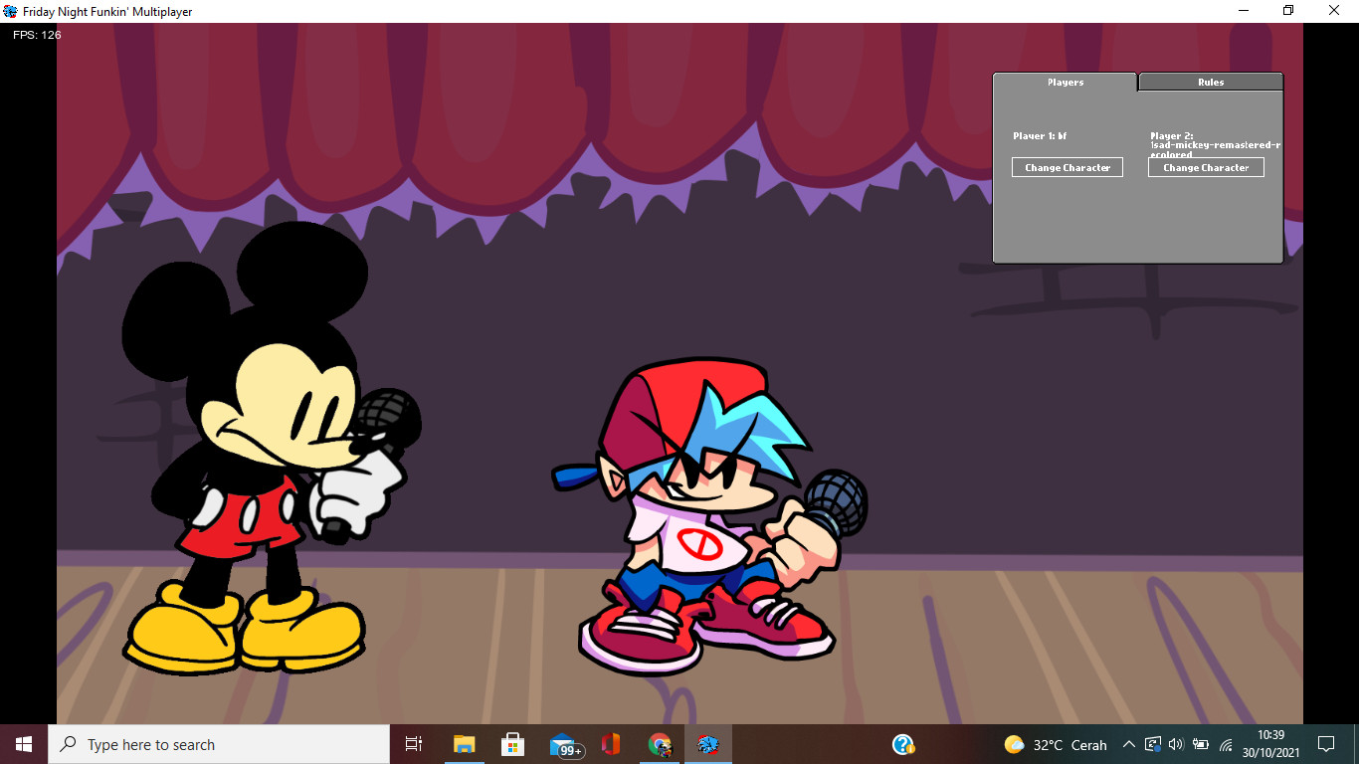Select the Friday Night Funkin' taskbar icon
The image size is (1359, 764).
click(x=707, y=744)
